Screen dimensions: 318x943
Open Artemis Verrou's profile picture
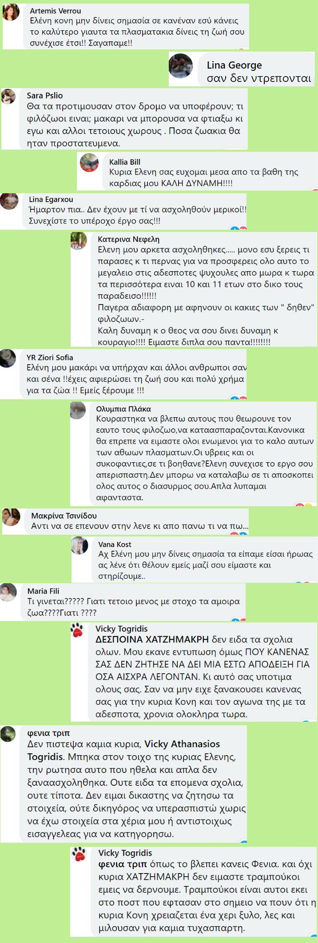(x=11, y=12)
